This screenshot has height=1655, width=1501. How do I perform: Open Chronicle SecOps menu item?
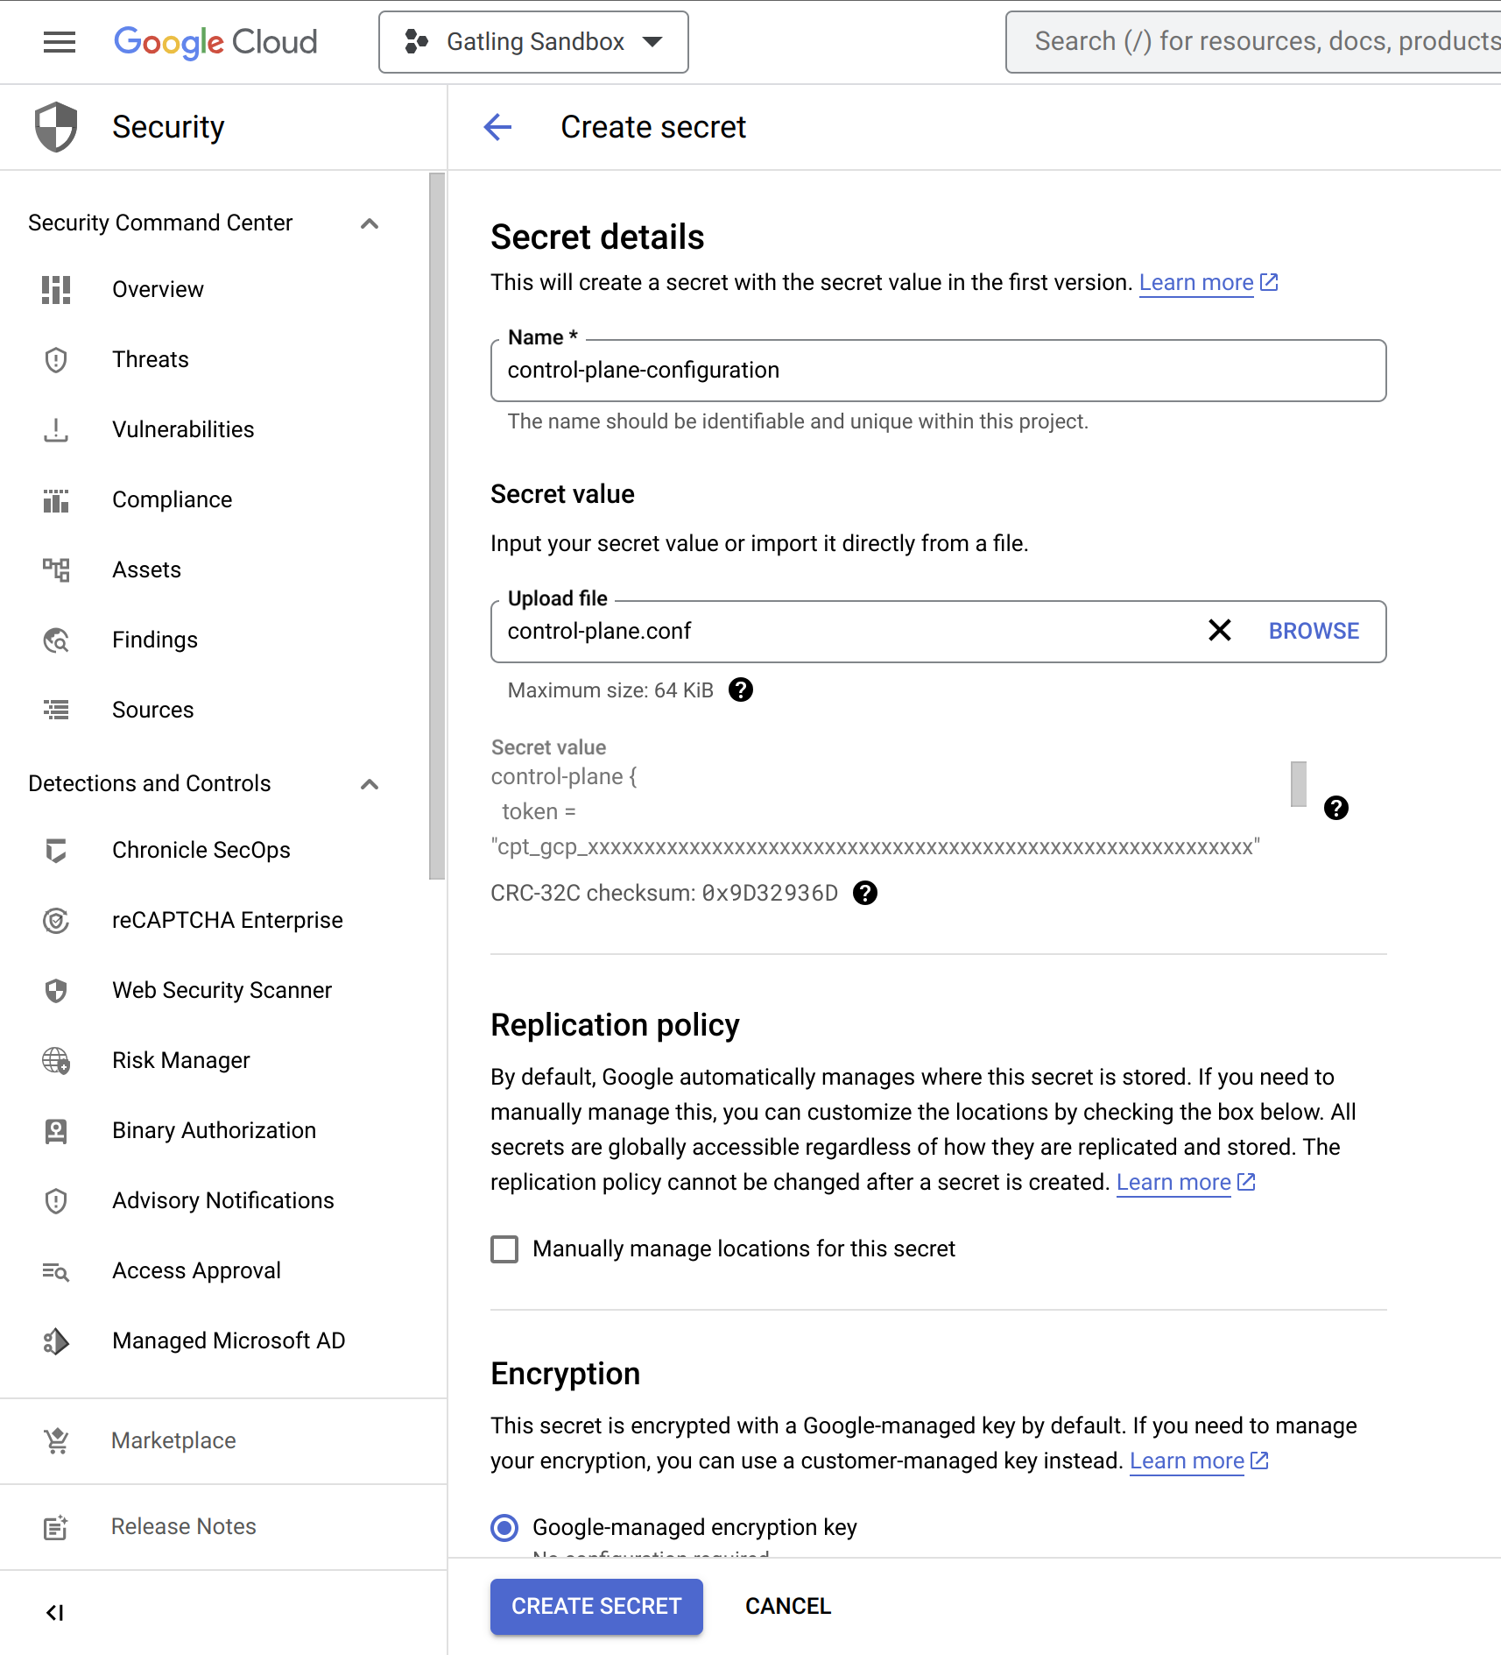[201, 850]
